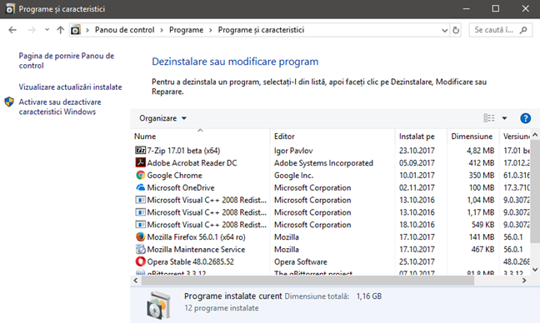Image resolution: width=540 pixels, height=323 pixels.
Task: Open the recent locations chevron near navigation arrows
Action: click(47, 30)
